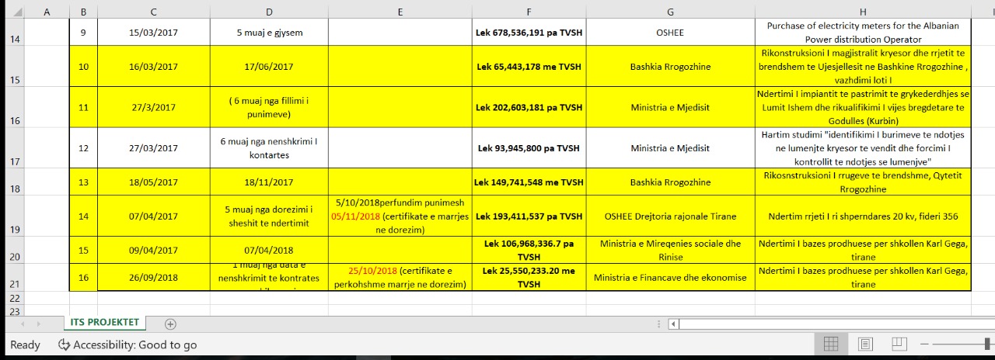
Task: Select the cell containing date 18/05/2017
Action: click(153, 182)
